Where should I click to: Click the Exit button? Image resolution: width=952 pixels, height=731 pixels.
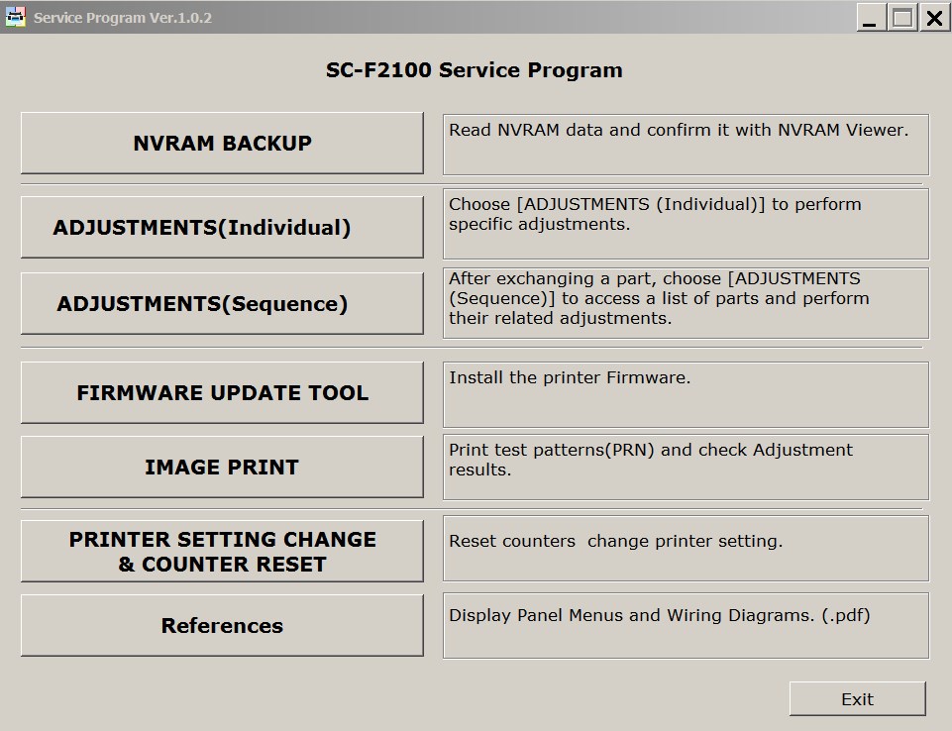[x=857, y=699]
